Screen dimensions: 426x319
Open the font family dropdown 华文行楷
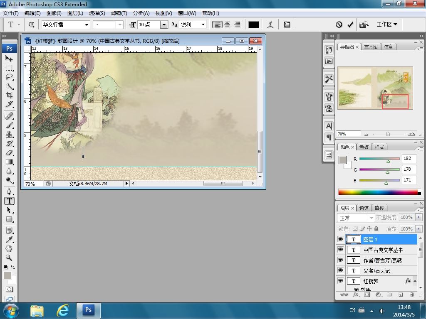coord(87,25)
